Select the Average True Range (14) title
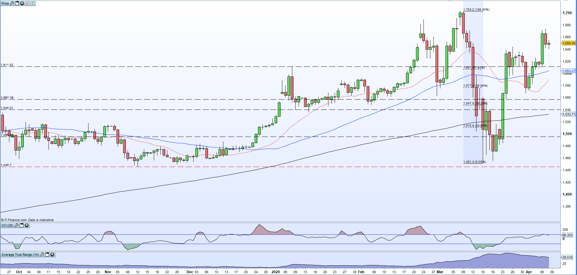Viewport: 577px width, 275px height. point(20,255)
